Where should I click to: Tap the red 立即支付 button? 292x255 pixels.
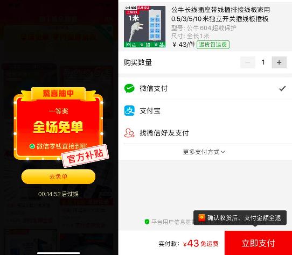[258, 243]
